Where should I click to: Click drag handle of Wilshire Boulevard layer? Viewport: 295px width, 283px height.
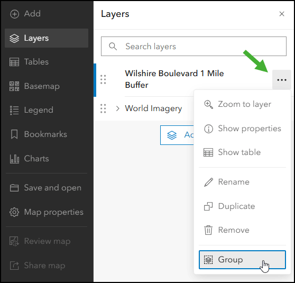pos(103,79)
